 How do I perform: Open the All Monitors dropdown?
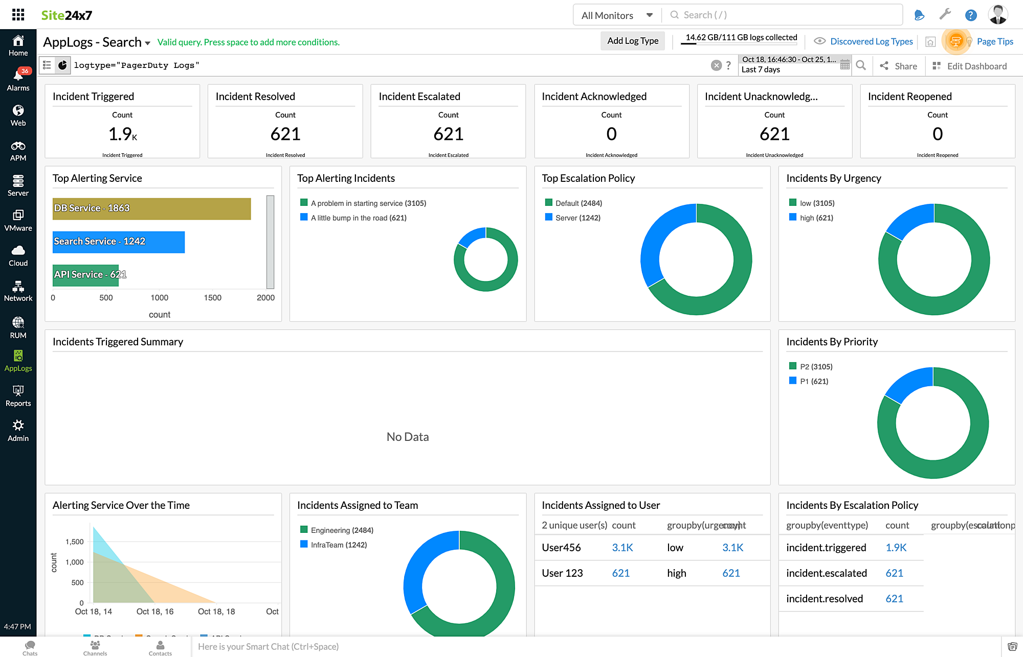coord(616,15)
